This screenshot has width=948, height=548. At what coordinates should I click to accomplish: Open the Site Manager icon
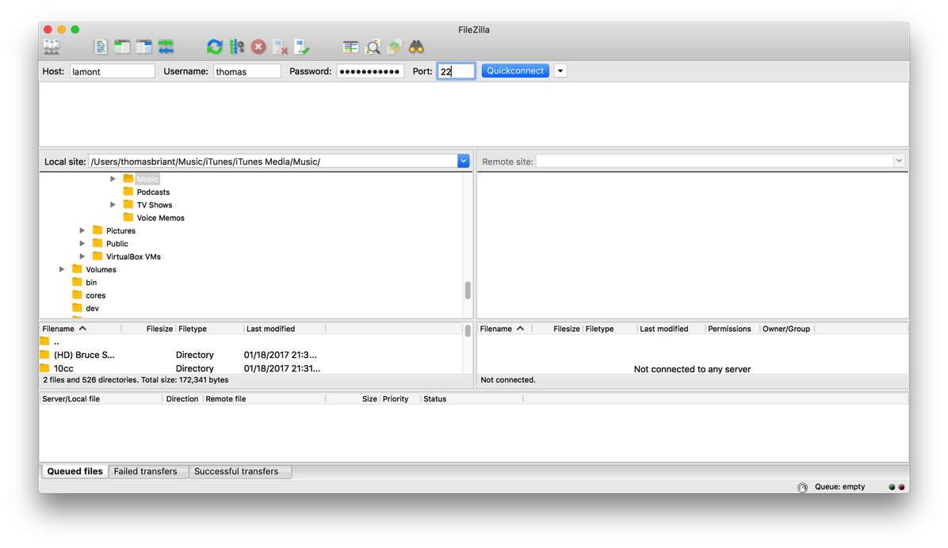52,47
